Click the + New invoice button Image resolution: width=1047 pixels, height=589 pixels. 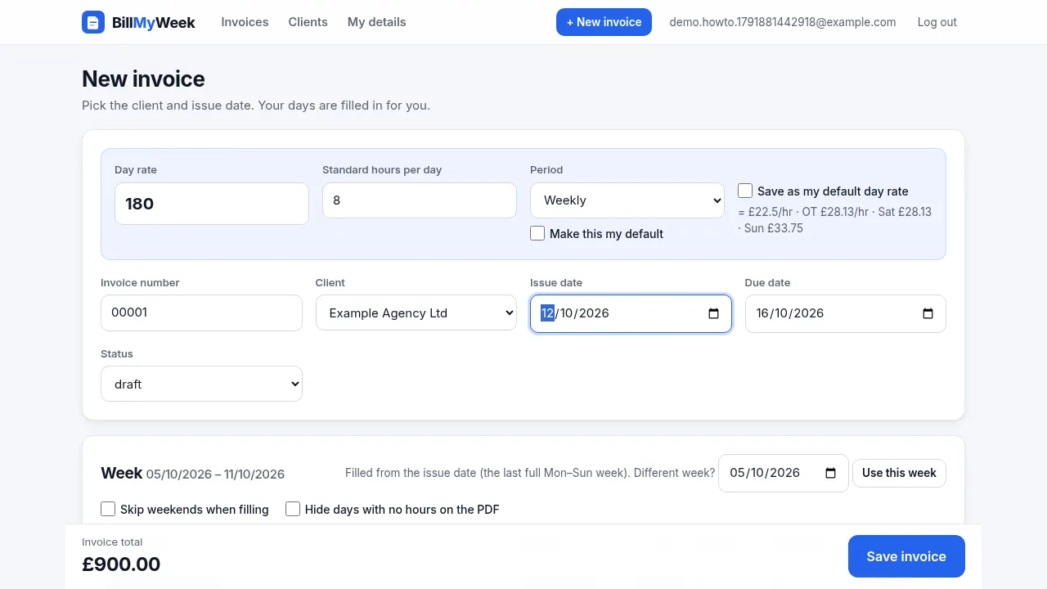604,22
